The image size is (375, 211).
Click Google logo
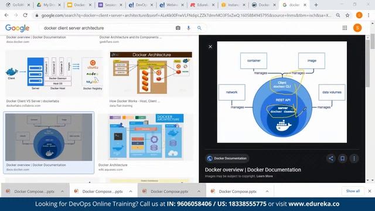click(x=17, y=28)
